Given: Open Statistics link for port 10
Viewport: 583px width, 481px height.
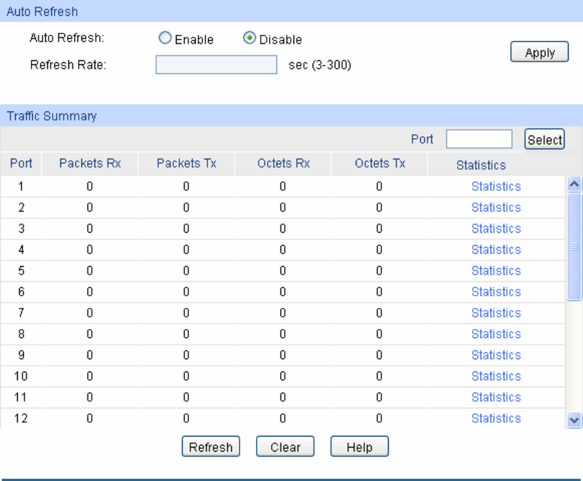Looking at the screenshot, I should pos(495,376).
